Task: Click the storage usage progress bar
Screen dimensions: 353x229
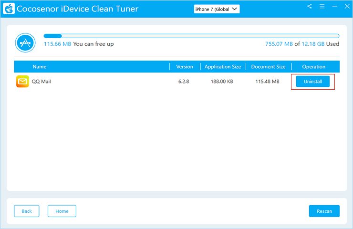Action: (191, 36)
